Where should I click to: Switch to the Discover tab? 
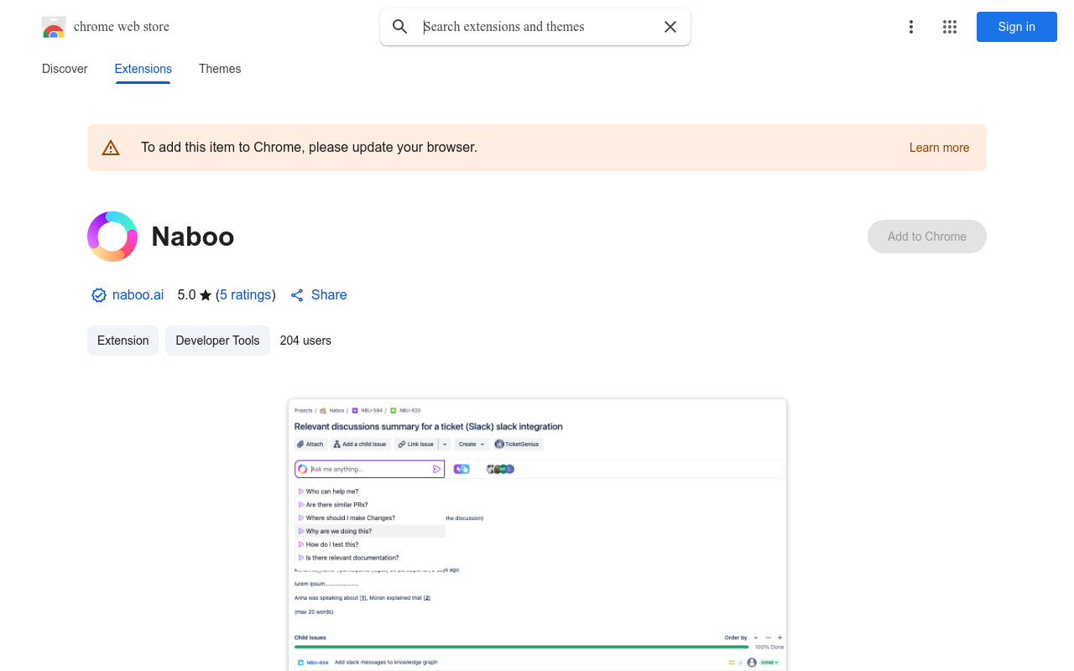pyautogui.click(x=65, y=69)
